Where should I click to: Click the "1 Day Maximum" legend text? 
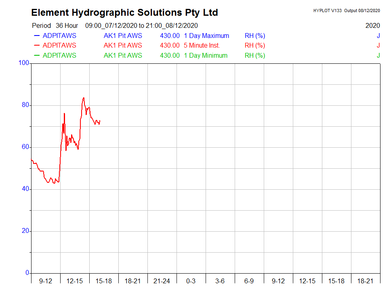coord(206,36)
